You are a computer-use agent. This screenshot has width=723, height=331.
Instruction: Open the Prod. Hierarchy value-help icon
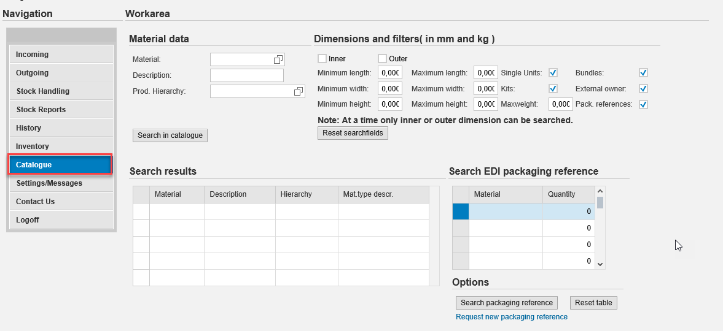[x=299, y=91]
